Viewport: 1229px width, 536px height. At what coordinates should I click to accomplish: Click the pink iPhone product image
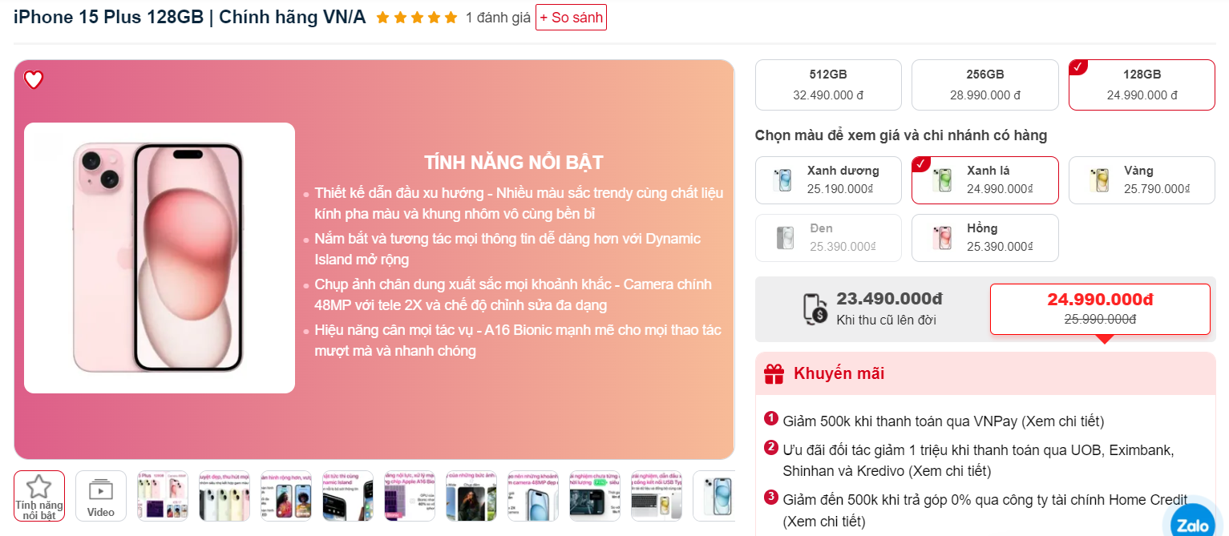[x=160, y=258]
